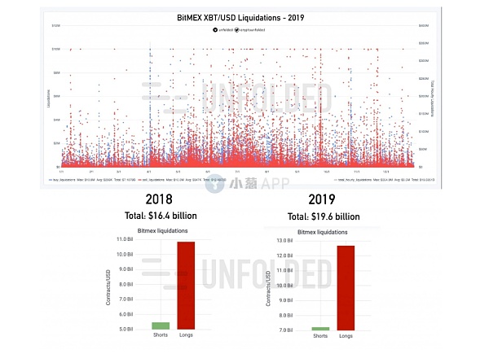Viewport: 489px width, 354px height.
Task: Click the Twitter icon beside 'cryptounfolded'
Action: [236, 30]
